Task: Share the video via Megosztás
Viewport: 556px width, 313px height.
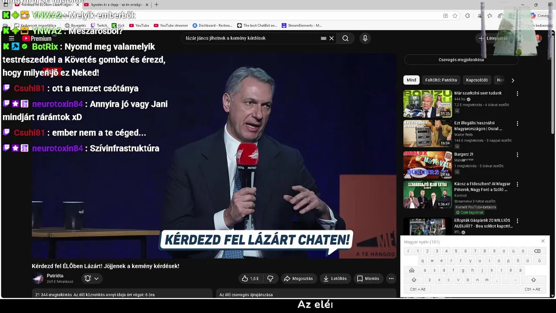Action: (298, 279)
